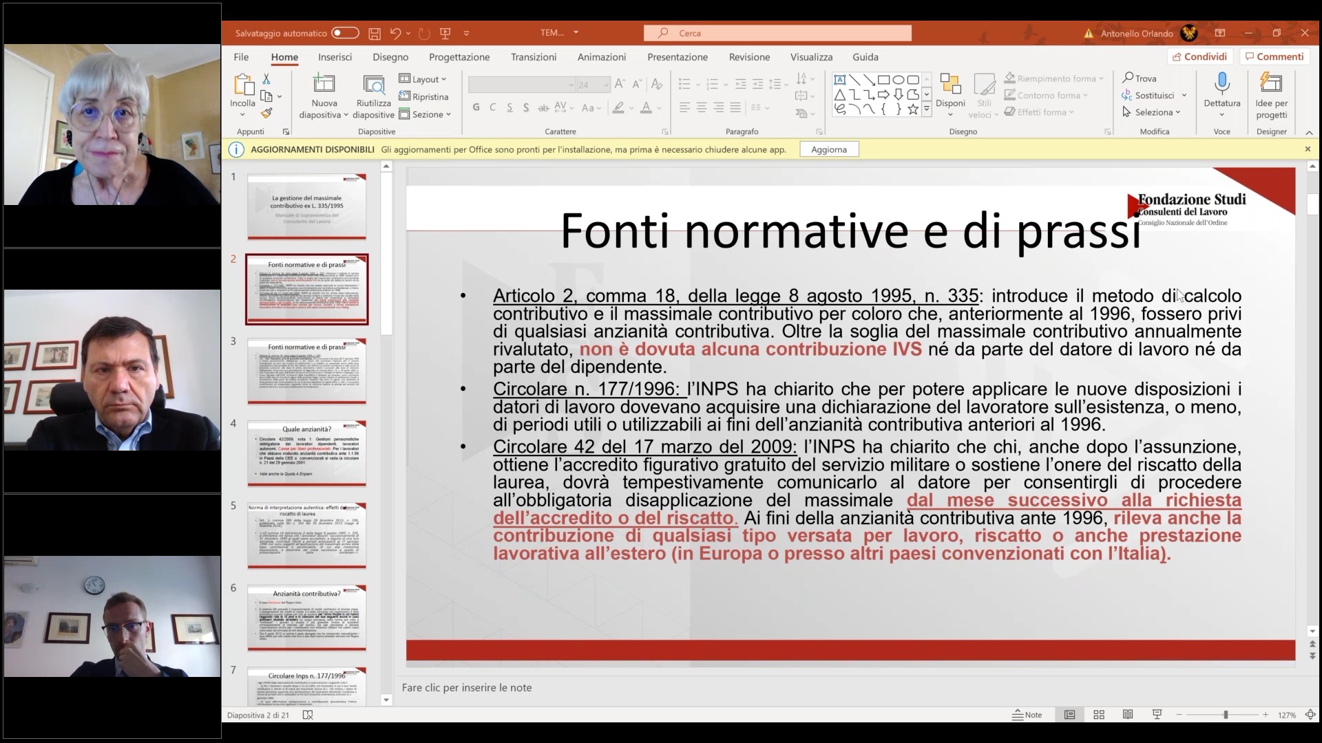Click the Format Painter brush icon

[266, 113]
